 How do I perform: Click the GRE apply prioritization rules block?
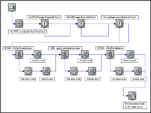(65, 54)
